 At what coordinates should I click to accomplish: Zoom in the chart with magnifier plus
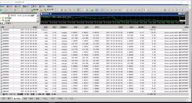[70, 10]
